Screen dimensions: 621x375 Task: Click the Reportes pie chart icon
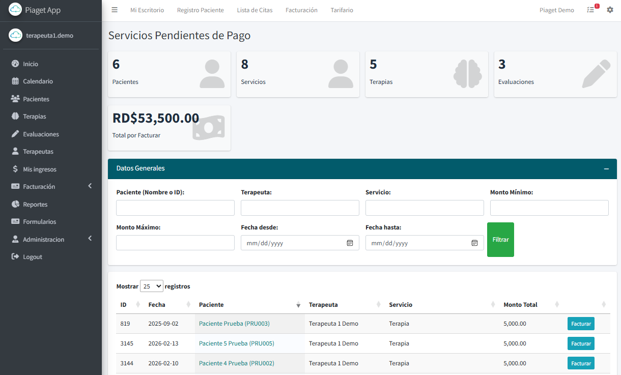[15, 205]
